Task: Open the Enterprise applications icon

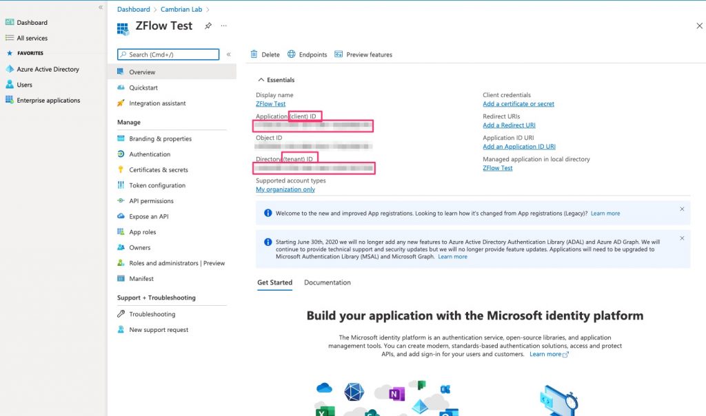Action: click(10, 100)
